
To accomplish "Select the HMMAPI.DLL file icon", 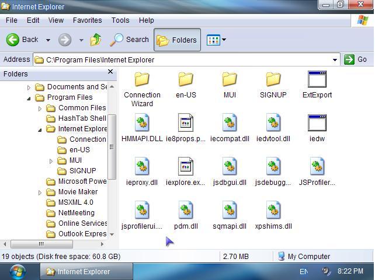I will (x=142, y=123).
